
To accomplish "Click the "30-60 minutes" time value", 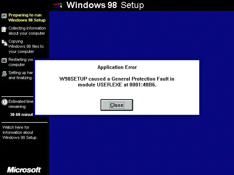I will point(22,114).
